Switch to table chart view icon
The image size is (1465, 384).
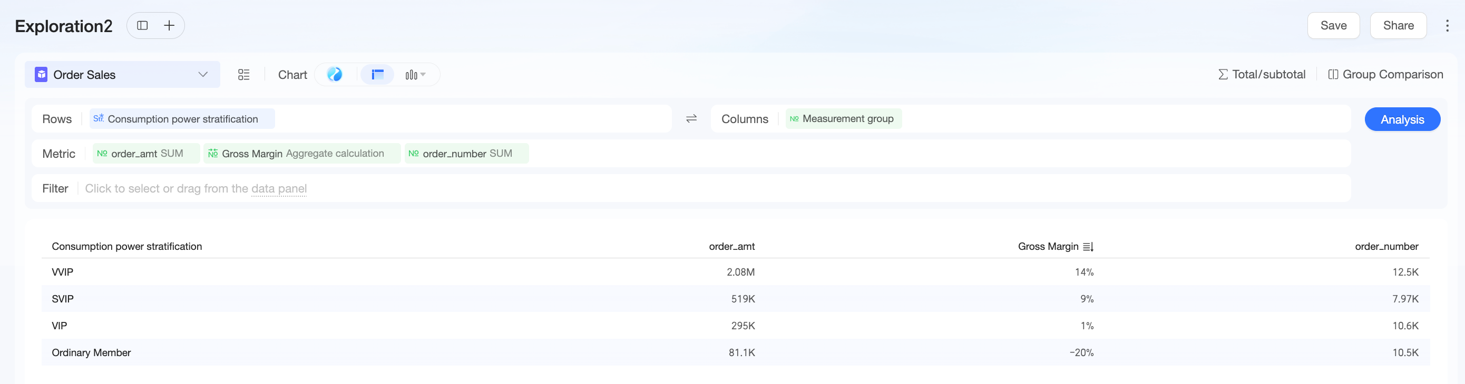378,74
